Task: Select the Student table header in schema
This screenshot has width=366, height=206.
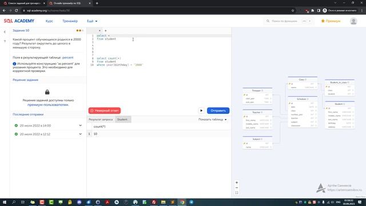Action: point(340,104)
